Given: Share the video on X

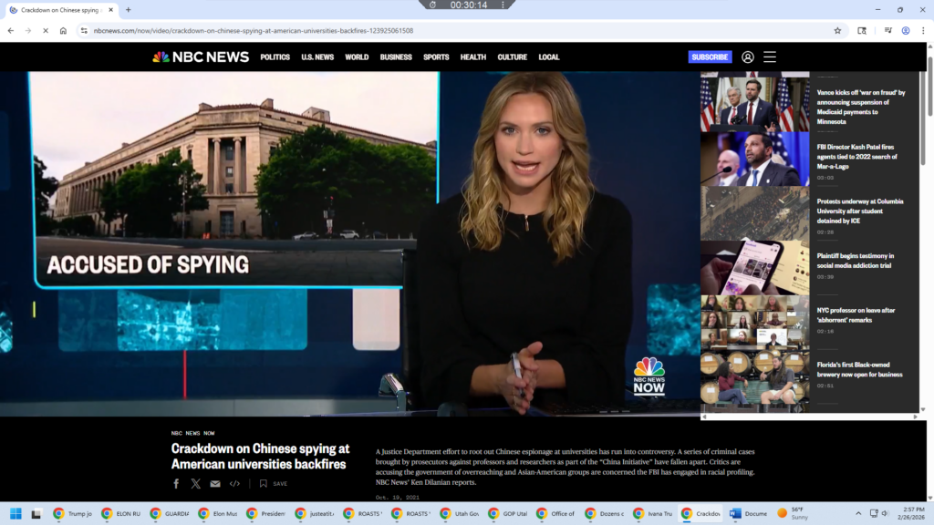Looking at the screenshot, I should click(195, 484).
